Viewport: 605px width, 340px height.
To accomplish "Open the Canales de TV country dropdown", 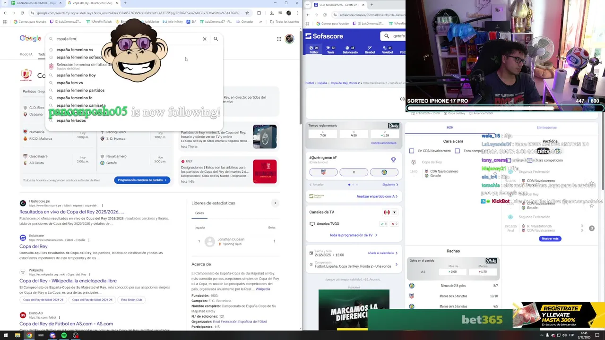I will (x=390, y=212).
